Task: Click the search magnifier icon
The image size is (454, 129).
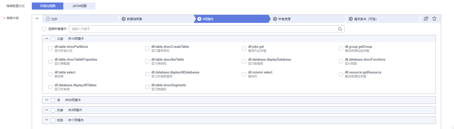Action: (340, 29)
